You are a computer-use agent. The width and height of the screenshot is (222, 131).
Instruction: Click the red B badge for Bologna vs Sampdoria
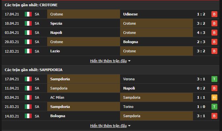(214, 116)
